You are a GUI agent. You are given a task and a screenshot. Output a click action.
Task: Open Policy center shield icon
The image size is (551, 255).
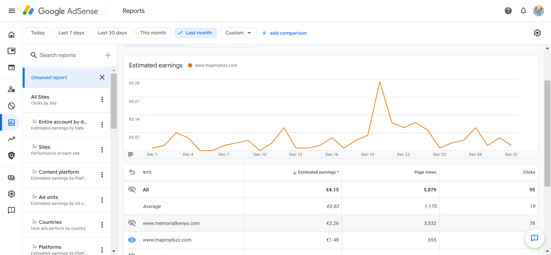point(11,156)
